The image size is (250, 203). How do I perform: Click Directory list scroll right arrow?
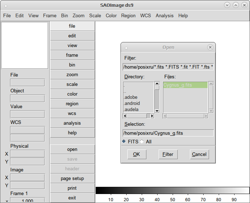click(152, 116)
